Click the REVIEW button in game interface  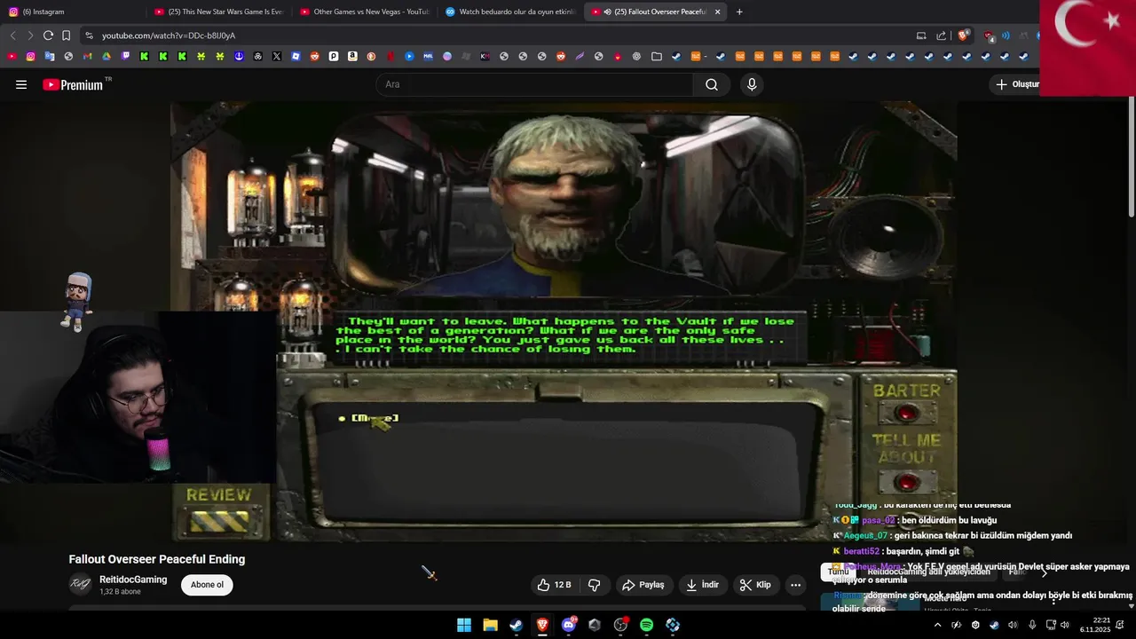[x=219, y=520]
